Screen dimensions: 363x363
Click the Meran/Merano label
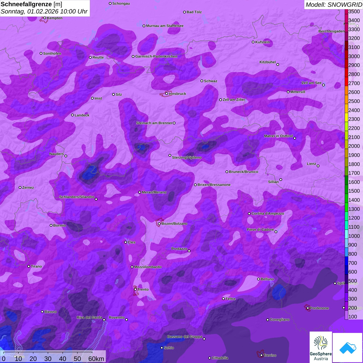pos(154,192)
